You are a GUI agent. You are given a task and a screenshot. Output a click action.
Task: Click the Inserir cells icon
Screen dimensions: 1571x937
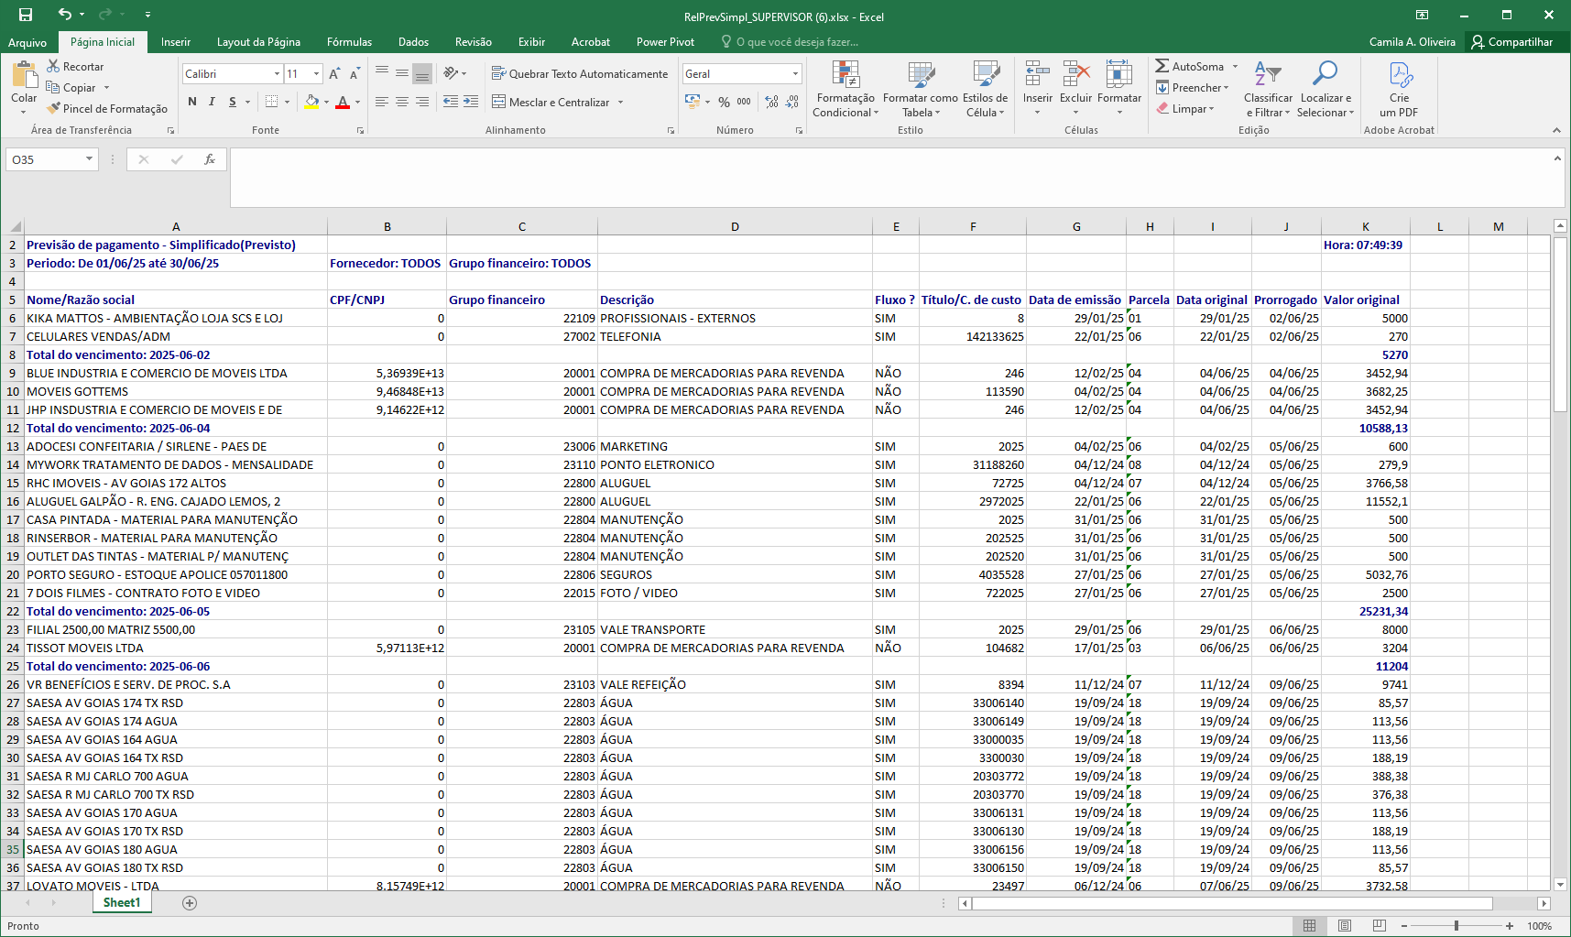click(1037, 74)
